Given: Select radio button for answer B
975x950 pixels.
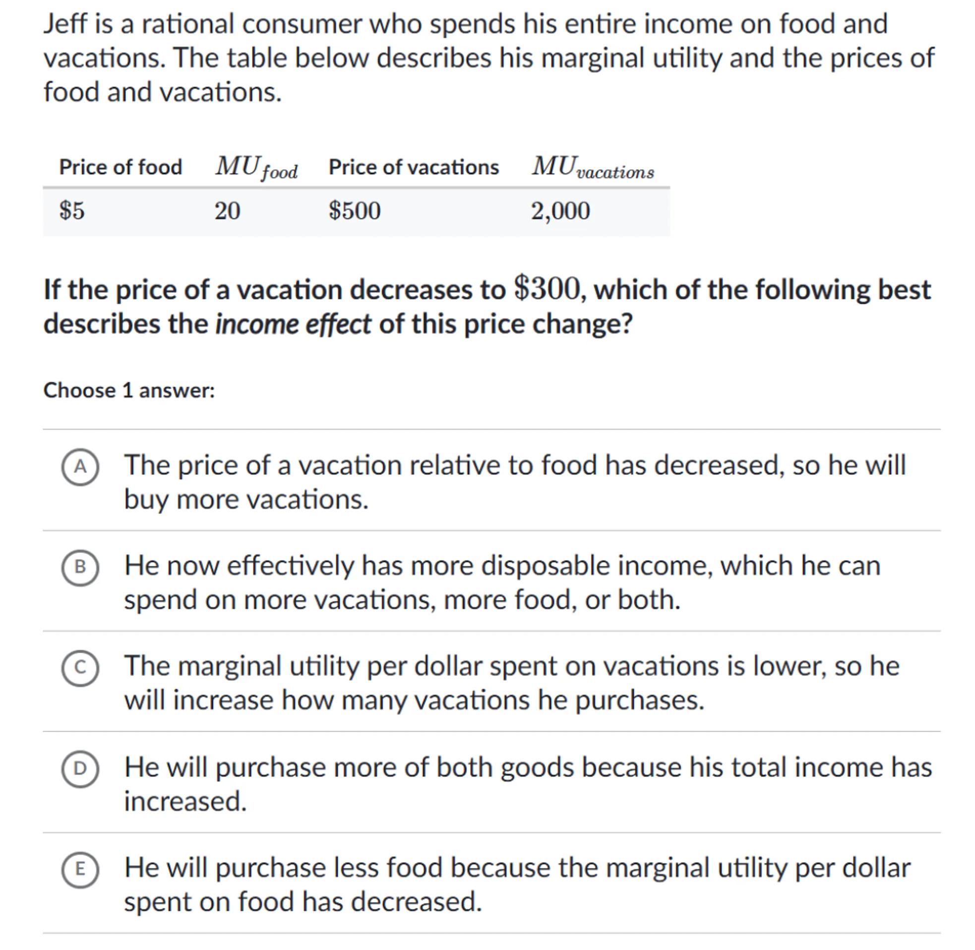Looking at the screenshot, I should (80, 567).
